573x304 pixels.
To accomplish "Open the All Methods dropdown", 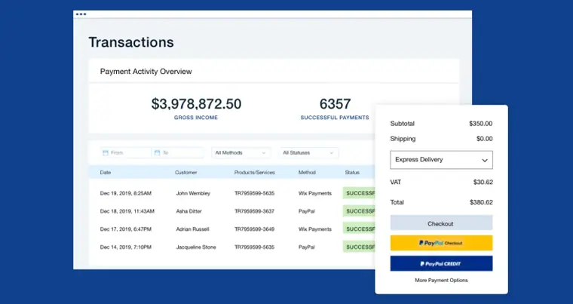I will coord(241,152).
